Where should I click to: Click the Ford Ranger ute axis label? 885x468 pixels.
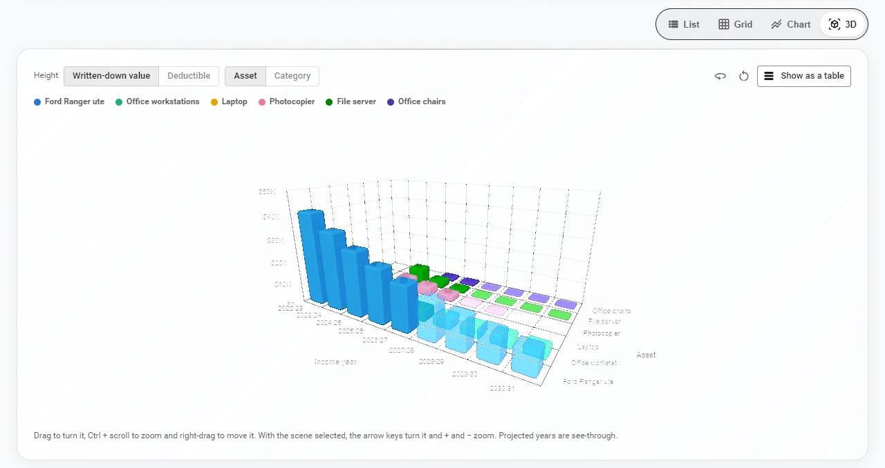[x=588, y=381]
